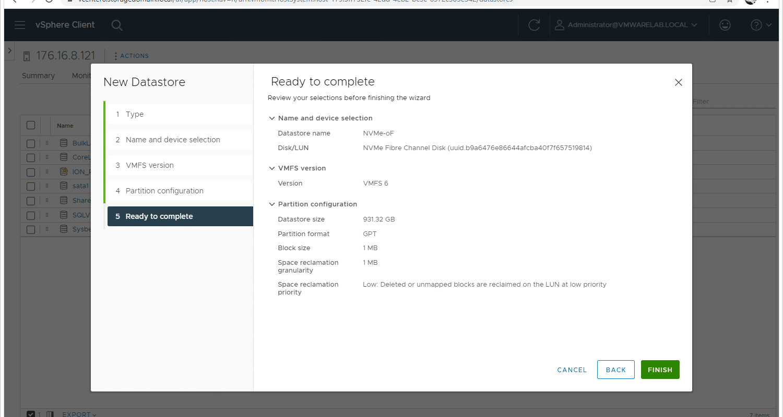
Task: Click the VMFS 6 version value
Action: 375,183
